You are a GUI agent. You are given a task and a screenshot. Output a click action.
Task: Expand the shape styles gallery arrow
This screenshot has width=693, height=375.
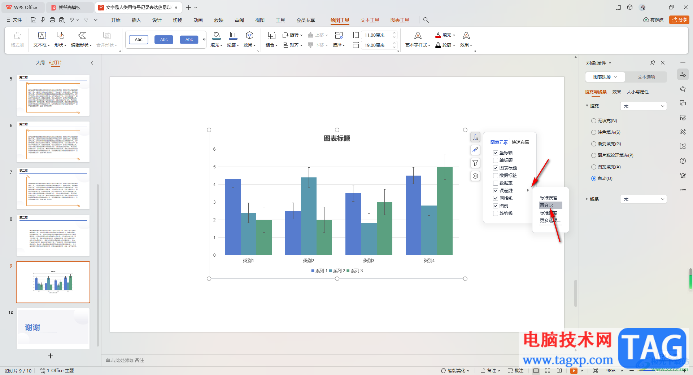(204, 40)
